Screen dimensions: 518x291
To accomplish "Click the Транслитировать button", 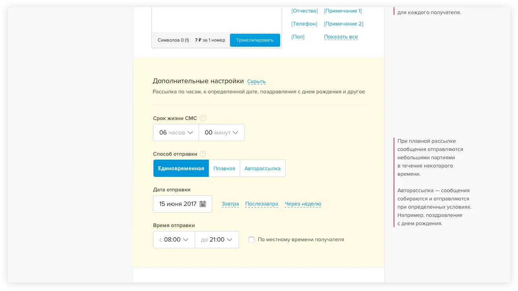I will (x=255, y=40).
